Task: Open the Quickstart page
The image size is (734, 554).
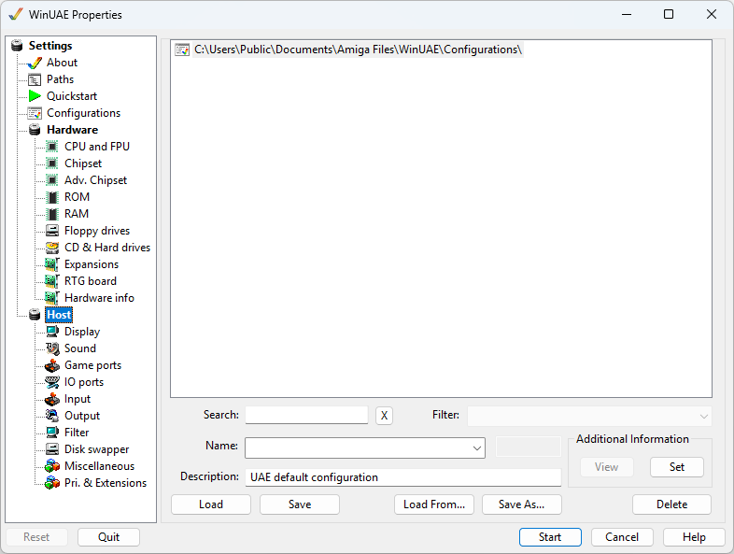Action: [x=72, y=96]
